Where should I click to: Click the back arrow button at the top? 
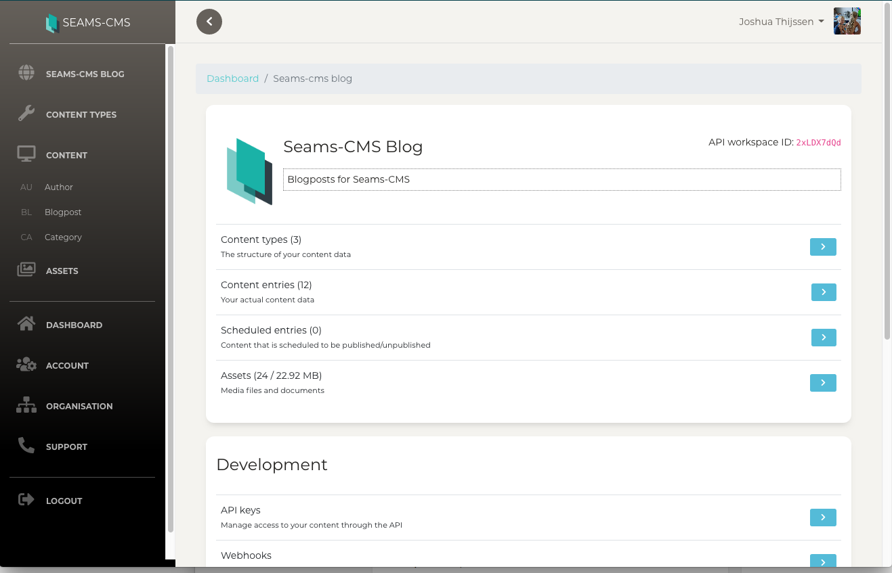[209, 22]
